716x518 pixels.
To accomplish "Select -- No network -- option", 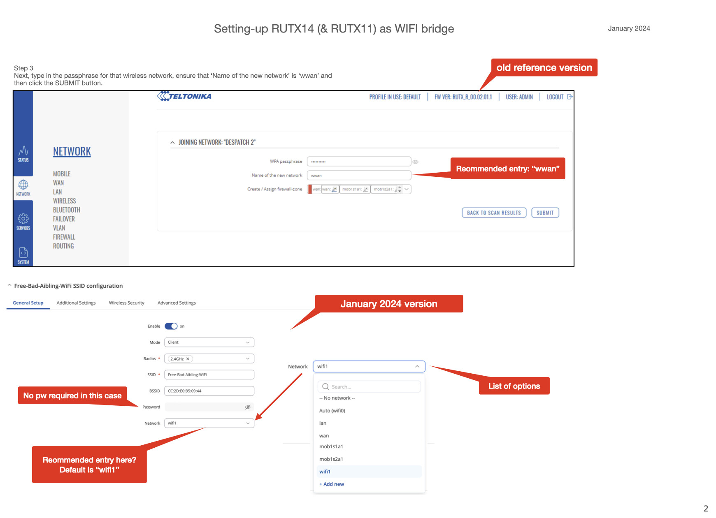I will click(x=337, y=398).
